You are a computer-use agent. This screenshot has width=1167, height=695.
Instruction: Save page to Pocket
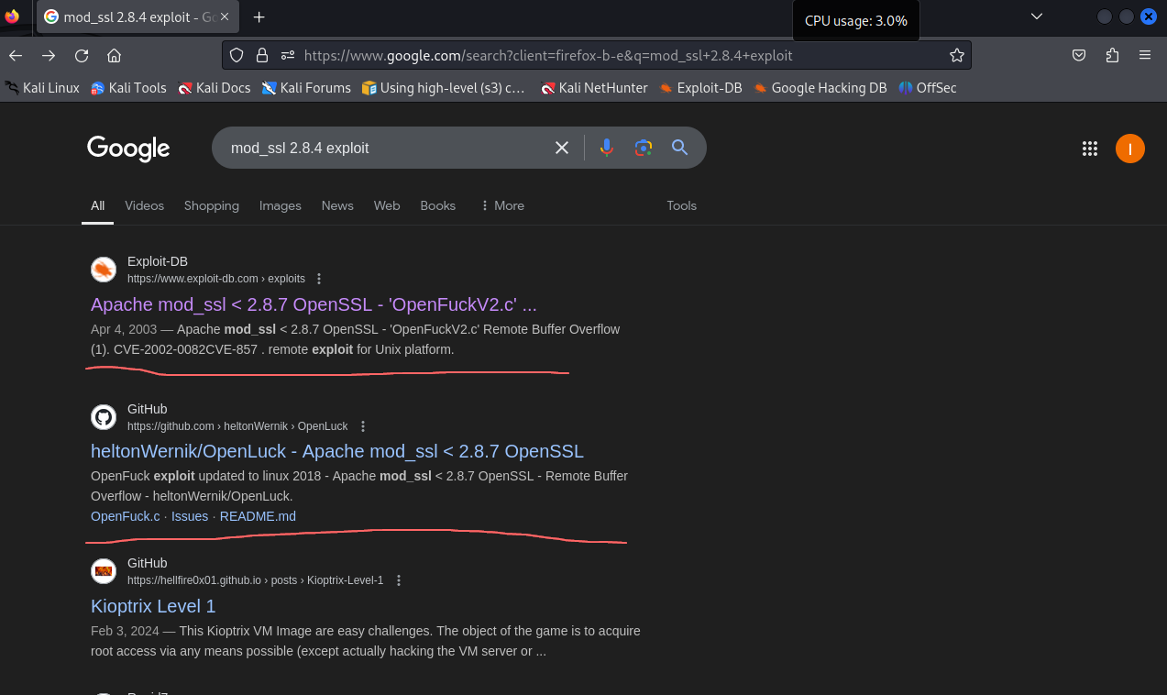point(1080,55)
